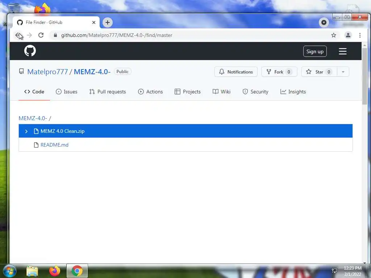Click the browser forward arrow
Image resolution: width=371 pixels, height=278 pixels.
click(x=29, y=35)
